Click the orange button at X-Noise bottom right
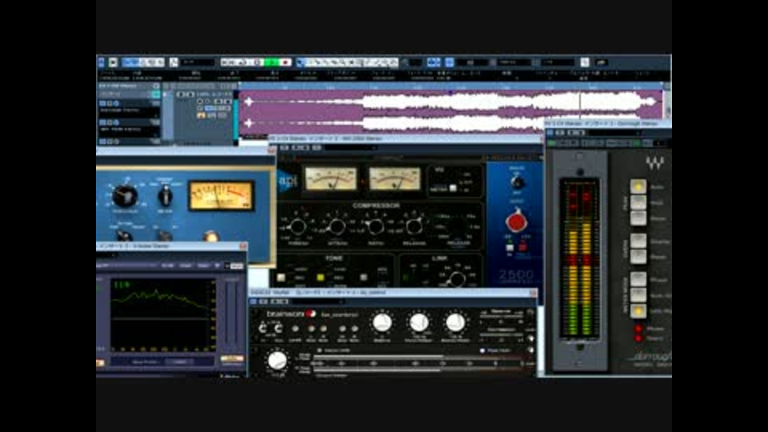This screenshot has width=768, height=432. tap(232, 359)
